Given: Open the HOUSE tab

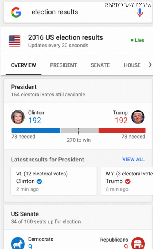Looking at the screenshot, I should point(132,65).
